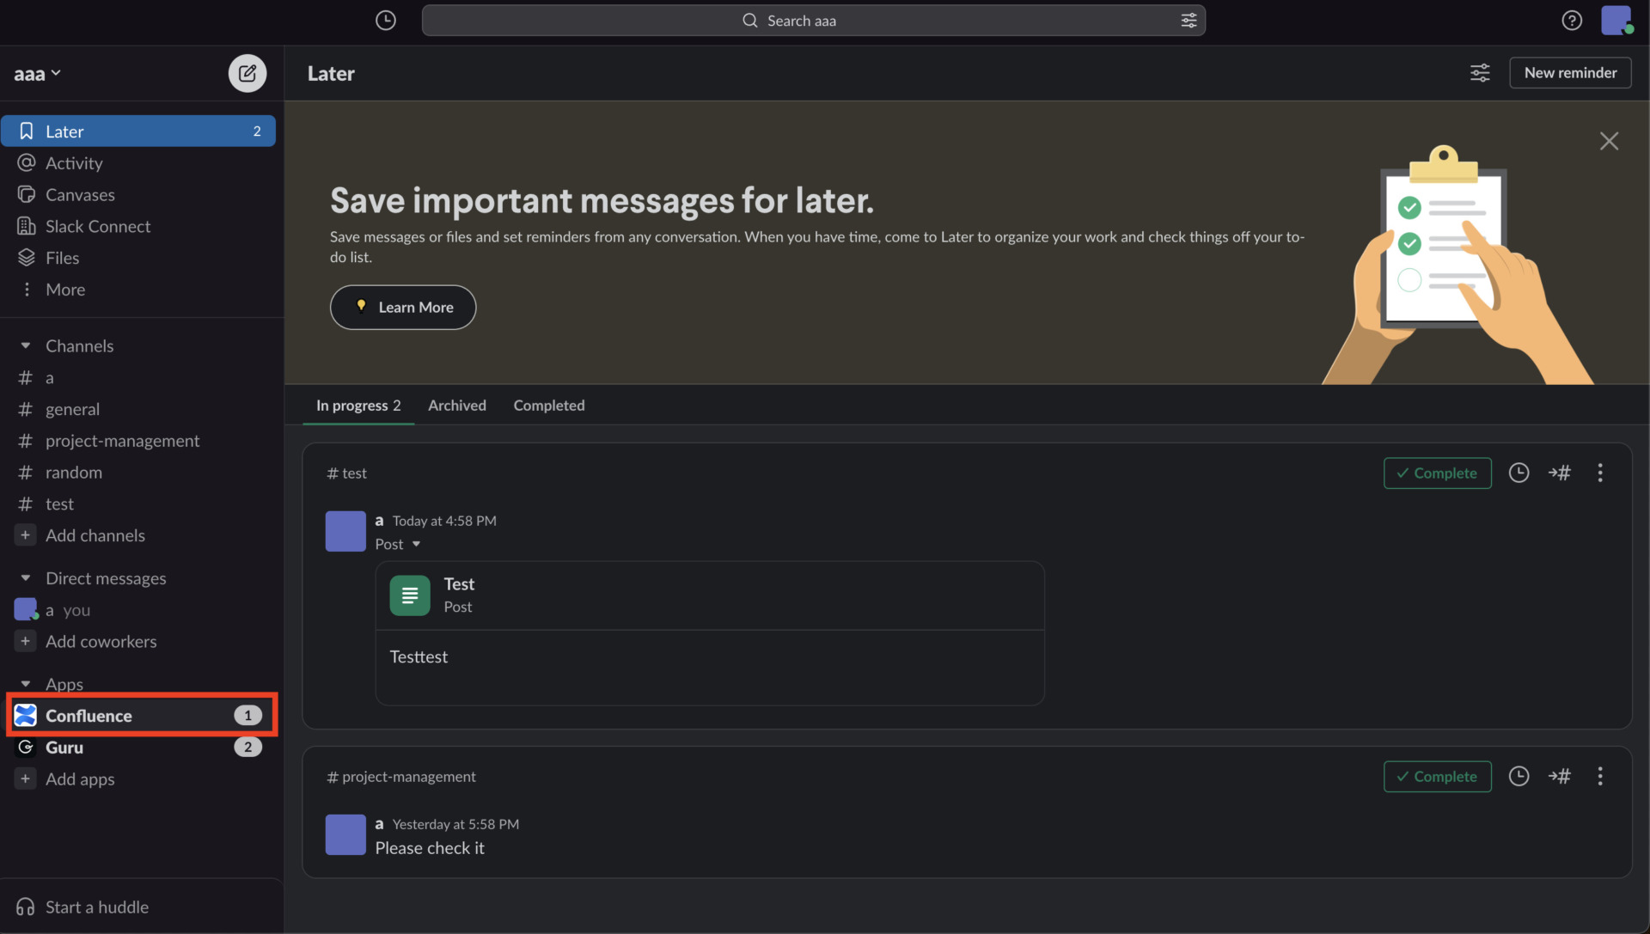Open the Completed tab
Screen dimensions: 1650x934
548,405
